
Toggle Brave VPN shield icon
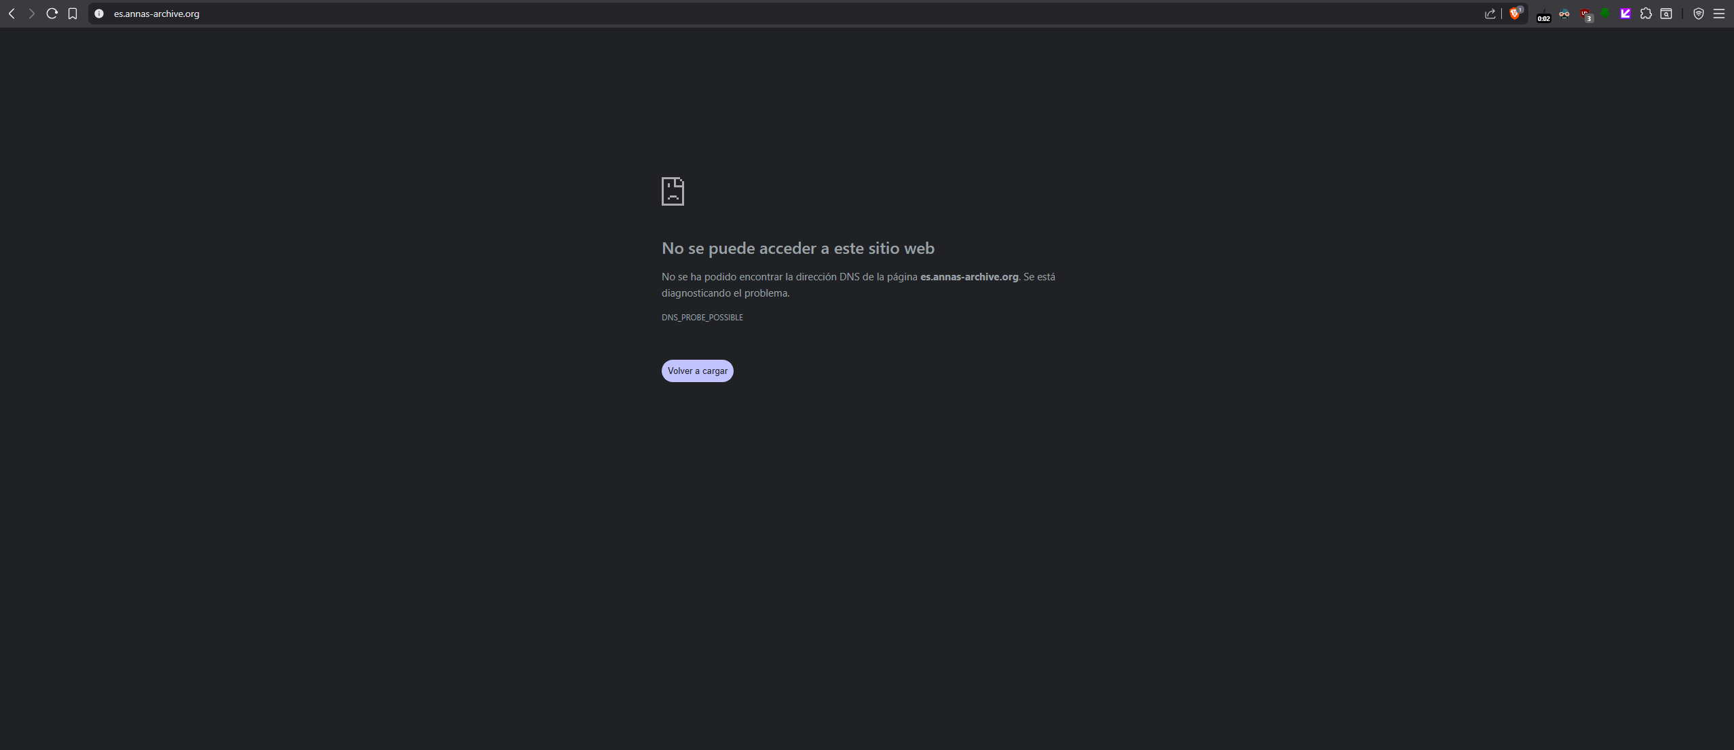pyautogui.click(x=1699, y=14)
